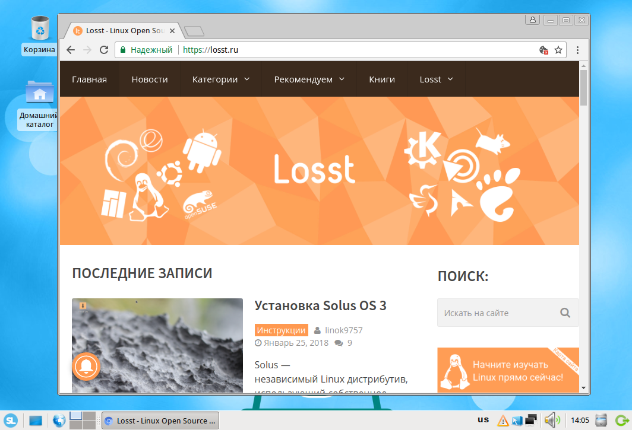Viewport: 632px width, 430px height.
Task: Expand the Рекомендуем dropdown menu
Action: pyautogui.click(x=309, y=79)
